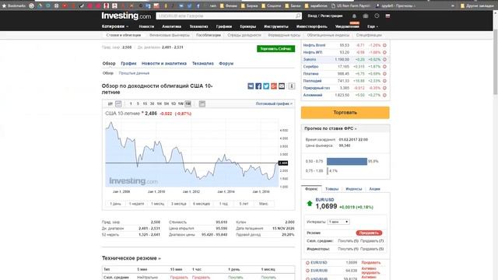Expand the Еще menu dropdown
Image resolution: width=498 pixels, height=280 pixels.
[373, 26]
